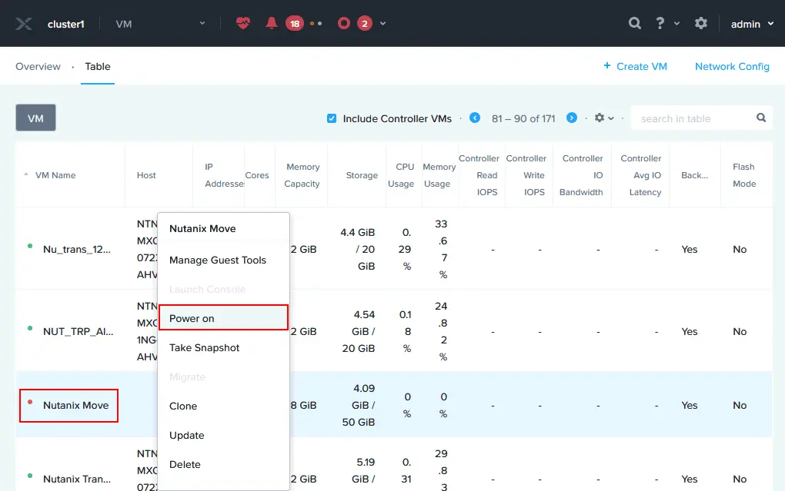Image resolution: width=785 pixels, height=491 pixels.
Task: Sort by Controller IO Bandwidth header
Action: coord(582,175)
